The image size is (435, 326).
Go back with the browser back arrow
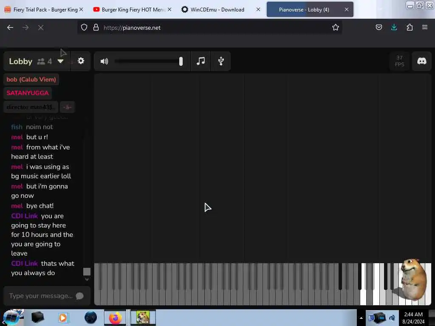click(10, 28)
